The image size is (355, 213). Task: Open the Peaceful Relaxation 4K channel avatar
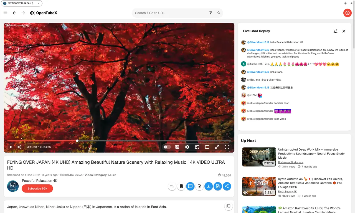[x=13, y=186]
